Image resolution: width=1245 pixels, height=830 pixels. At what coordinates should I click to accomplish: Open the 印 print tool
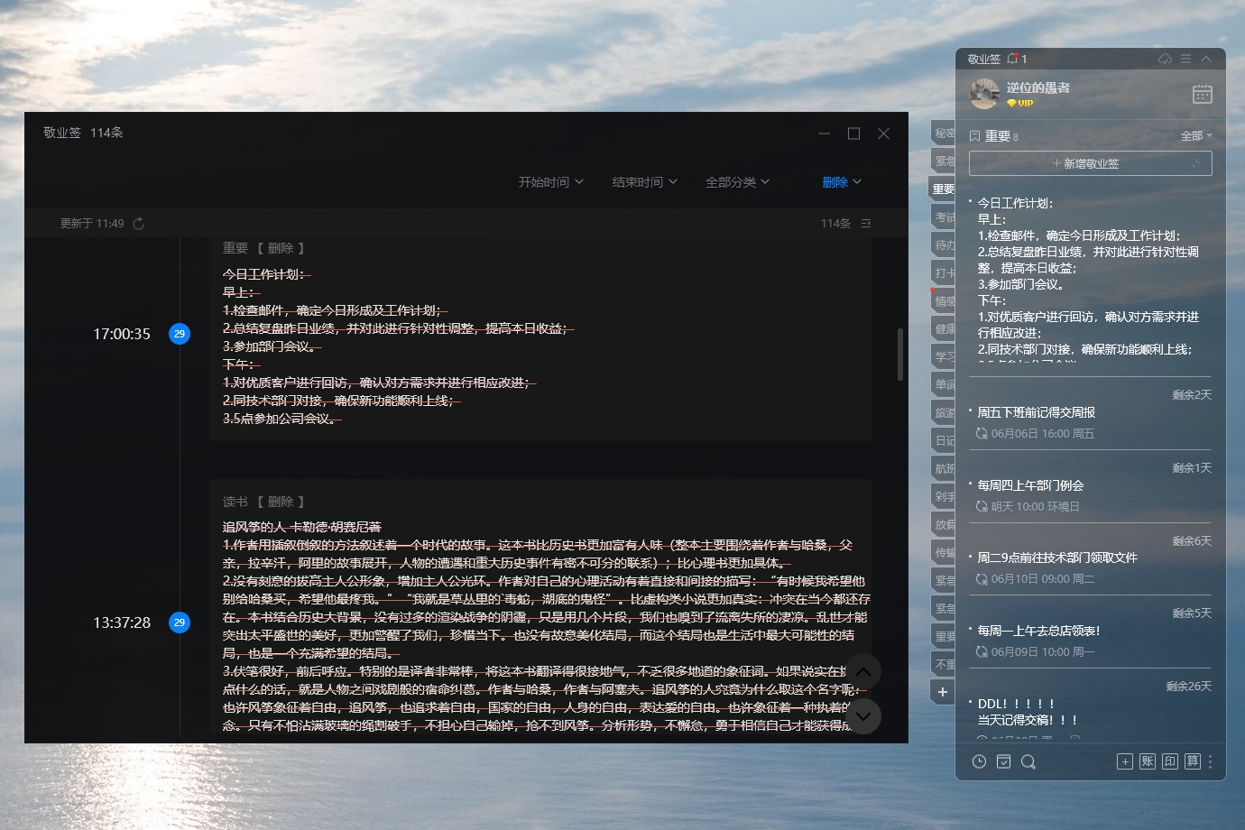coord(1170,761)
